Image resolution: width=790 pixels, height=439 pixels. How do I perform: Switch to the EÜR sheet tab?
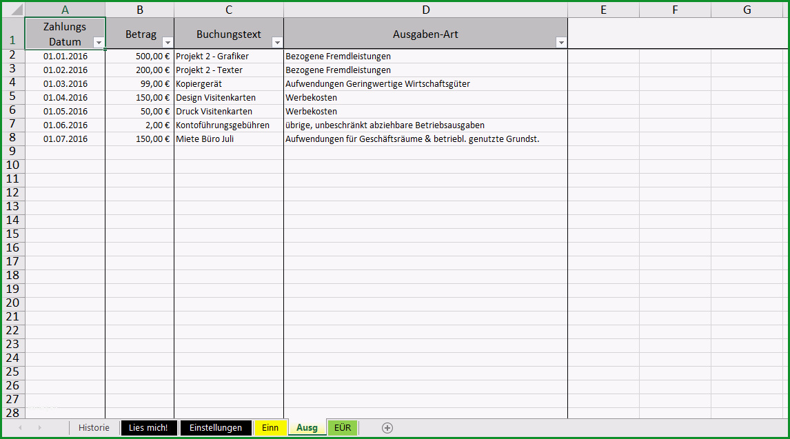[x=343, y=428]
